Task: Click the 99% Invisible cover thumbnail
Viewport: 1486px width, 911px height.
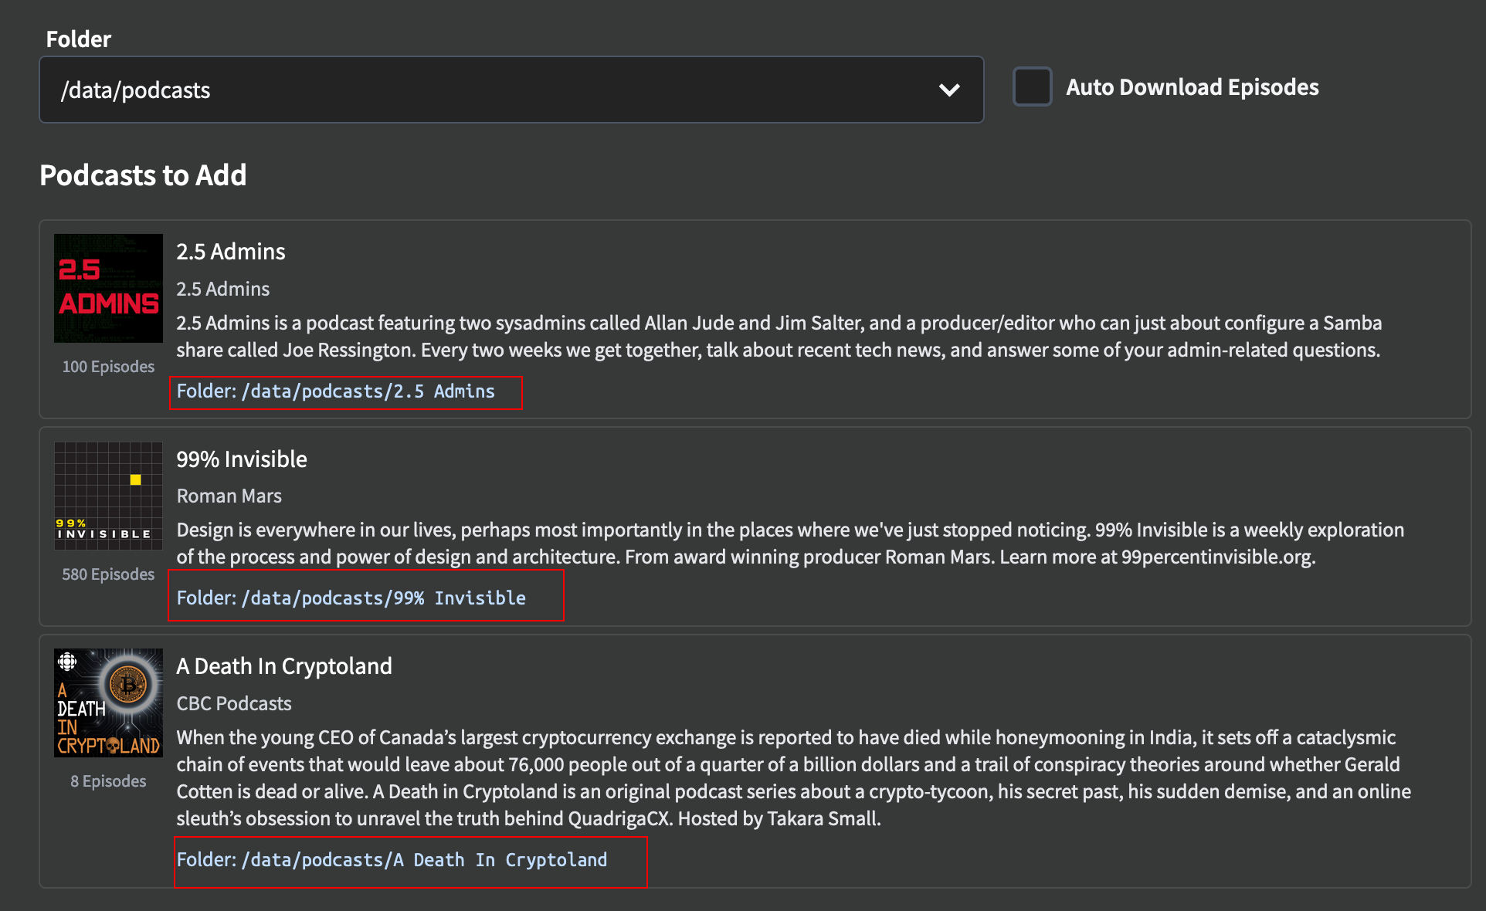Action: tap(107, 495)
